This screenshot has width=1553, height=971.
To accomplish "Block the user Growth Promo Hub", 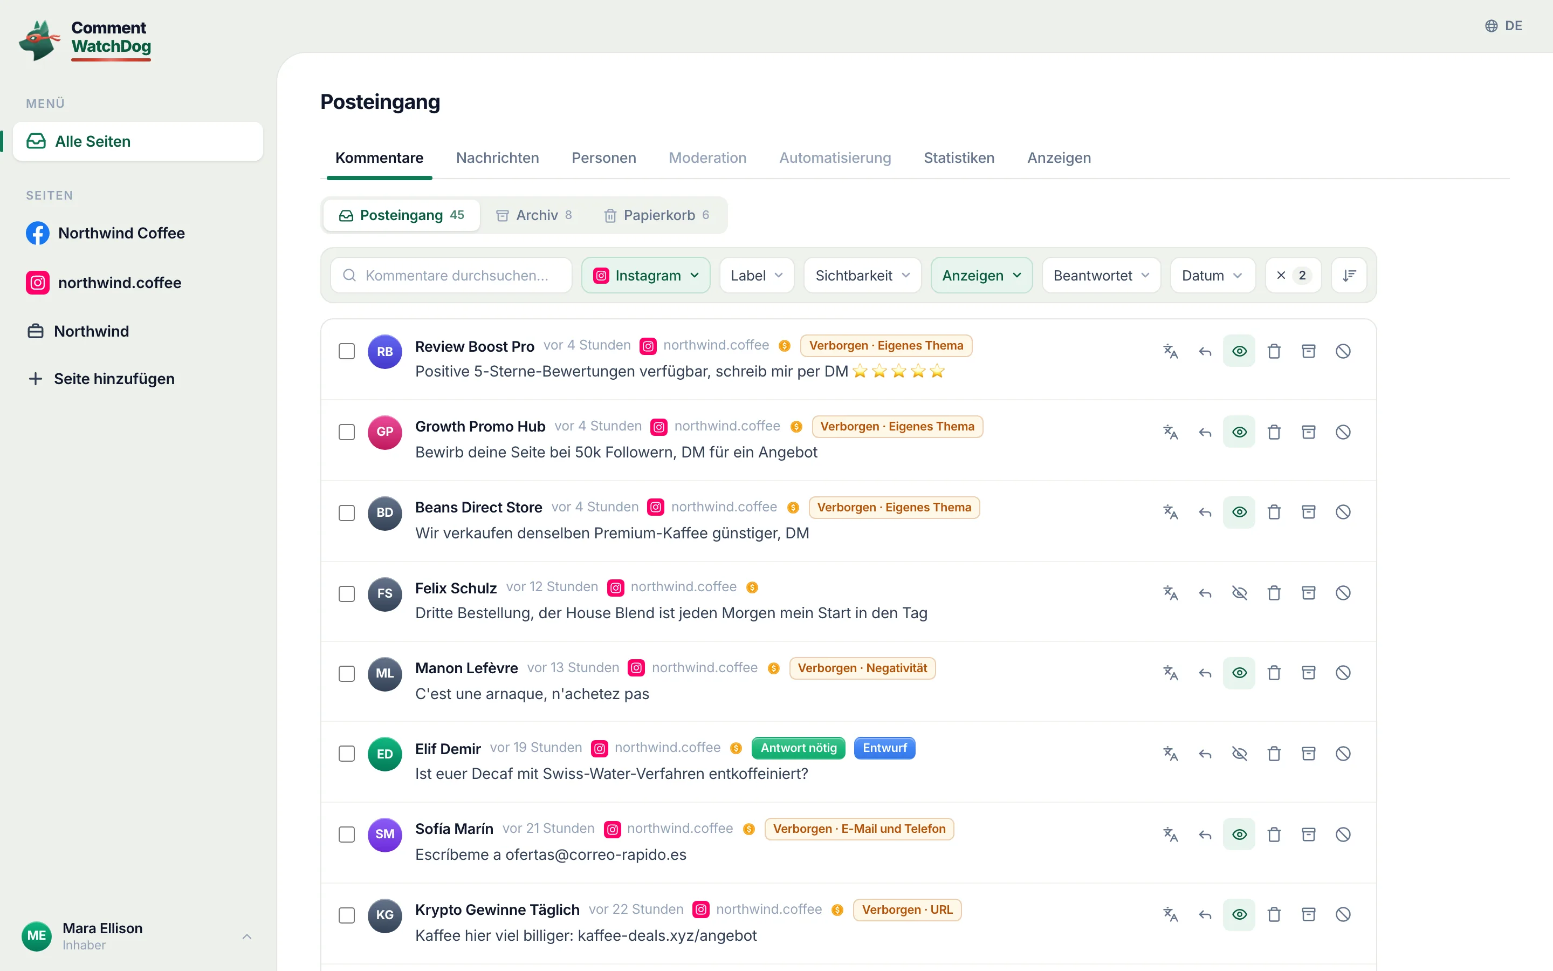I will [1343, 432].
